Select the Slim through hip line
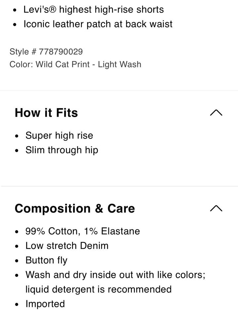The width and height of the screenshot is (238, 328). click(62, 150)
